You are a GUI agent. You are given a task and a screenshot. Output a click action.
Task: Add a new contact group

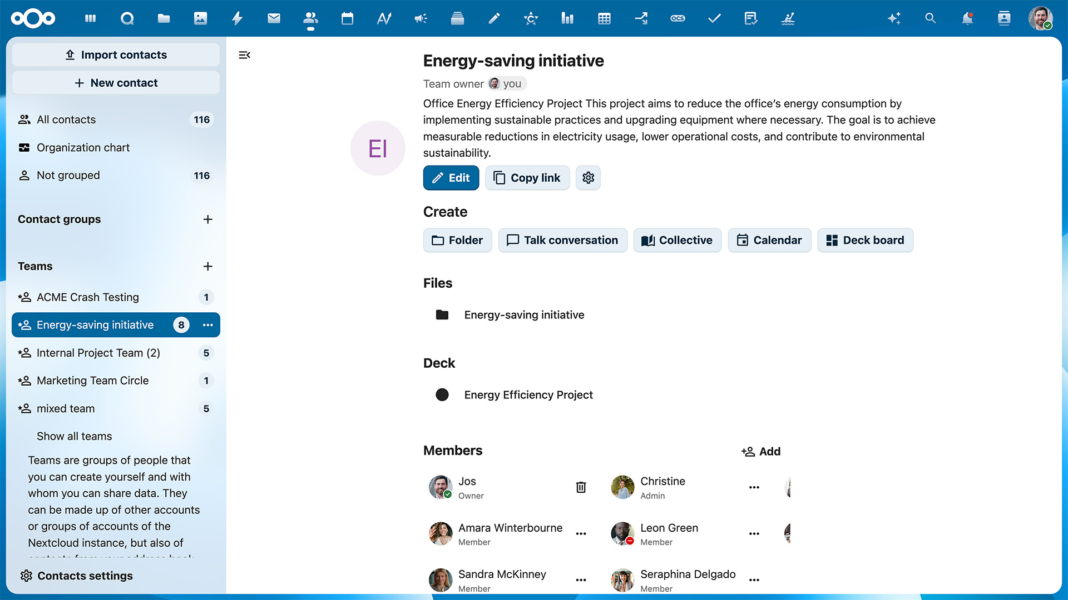click(x=207, y=219)
